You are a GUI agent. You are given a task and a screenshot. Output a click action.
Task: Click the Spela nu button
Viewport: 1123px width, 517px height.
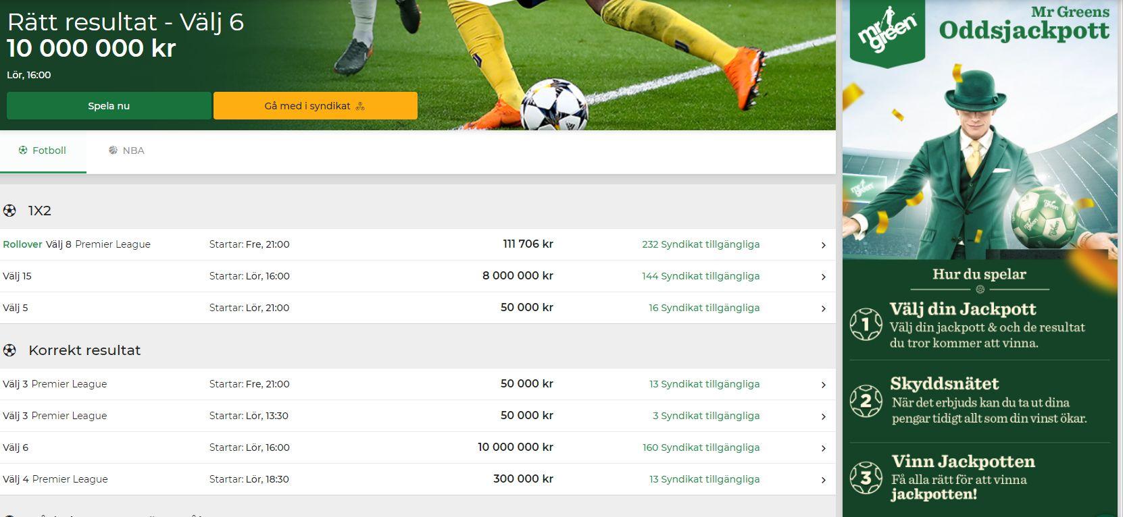tap(109, 106)
